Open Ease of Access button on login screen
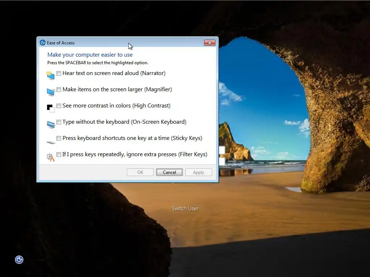This screenshot has width=370, height=277. (x=19, y=260)
